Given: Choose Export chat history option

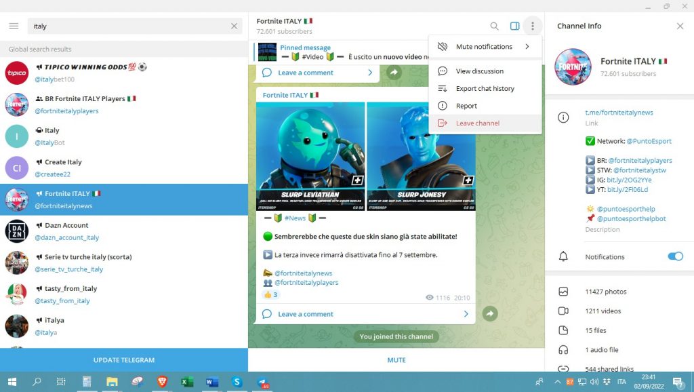Looking at the screenshot, I should pos(485,89).
